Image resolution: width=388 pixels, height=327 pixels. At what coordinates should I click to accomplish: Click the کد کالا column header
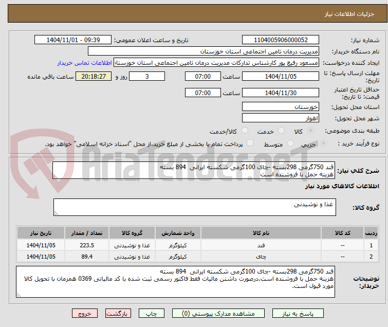[342, 233]
